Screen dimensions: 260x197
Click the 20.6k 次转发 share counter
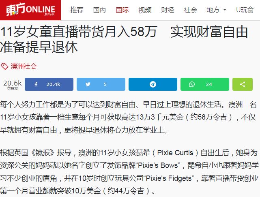tap(13, 85)
